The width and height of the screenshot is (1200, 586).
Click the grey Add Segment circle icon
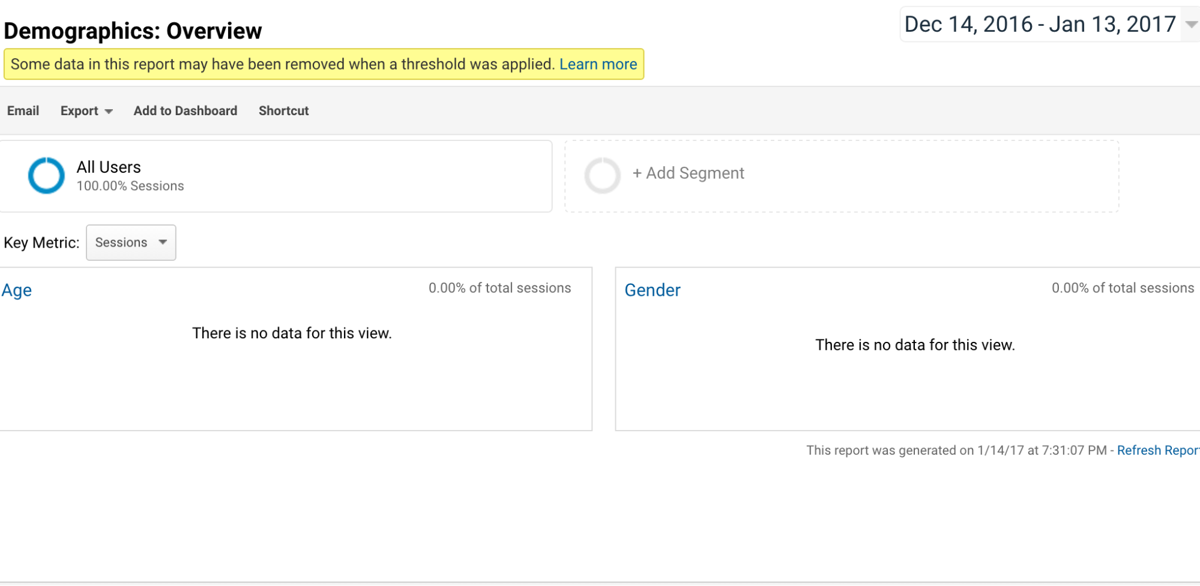click(x=602, y=175)
